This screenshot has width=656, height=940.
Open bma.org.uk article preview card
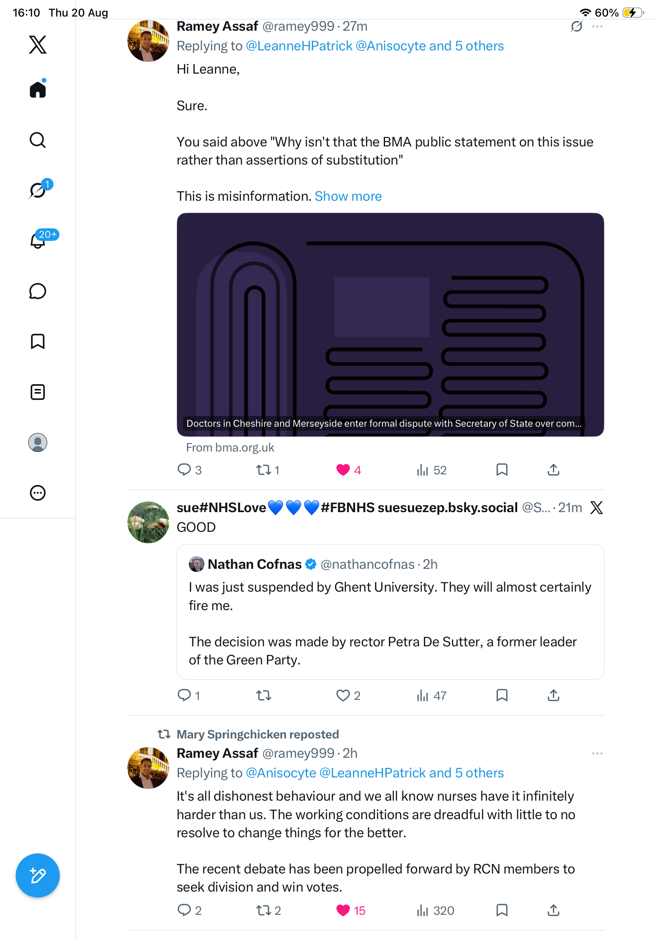(x=390, y=324)
